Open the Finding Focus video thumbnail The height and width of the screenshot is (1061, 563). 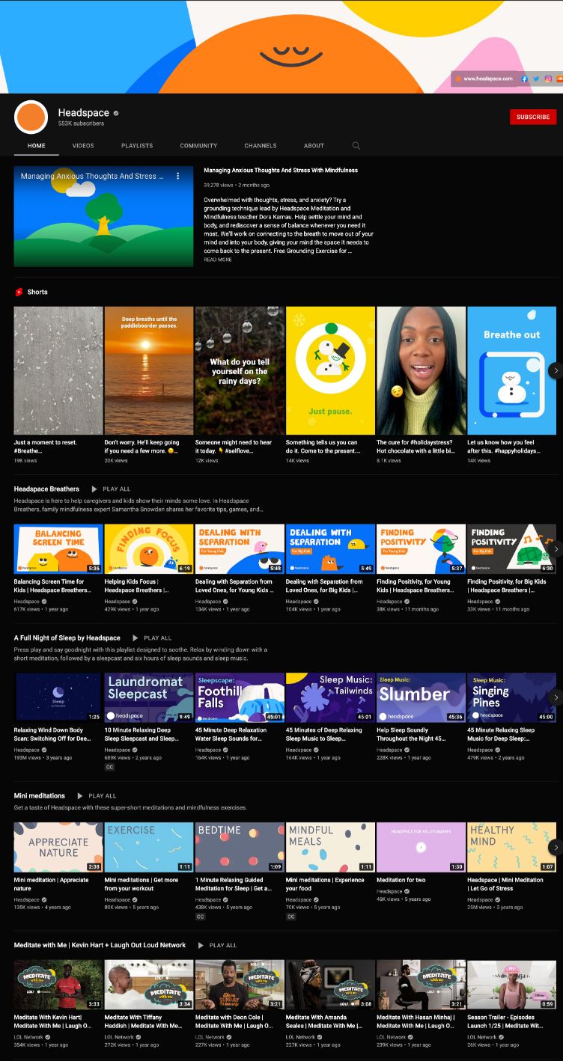point(149,548)
